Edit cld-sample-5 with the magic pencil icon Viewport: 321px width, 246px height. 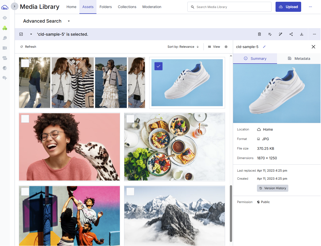coord(281,34)
